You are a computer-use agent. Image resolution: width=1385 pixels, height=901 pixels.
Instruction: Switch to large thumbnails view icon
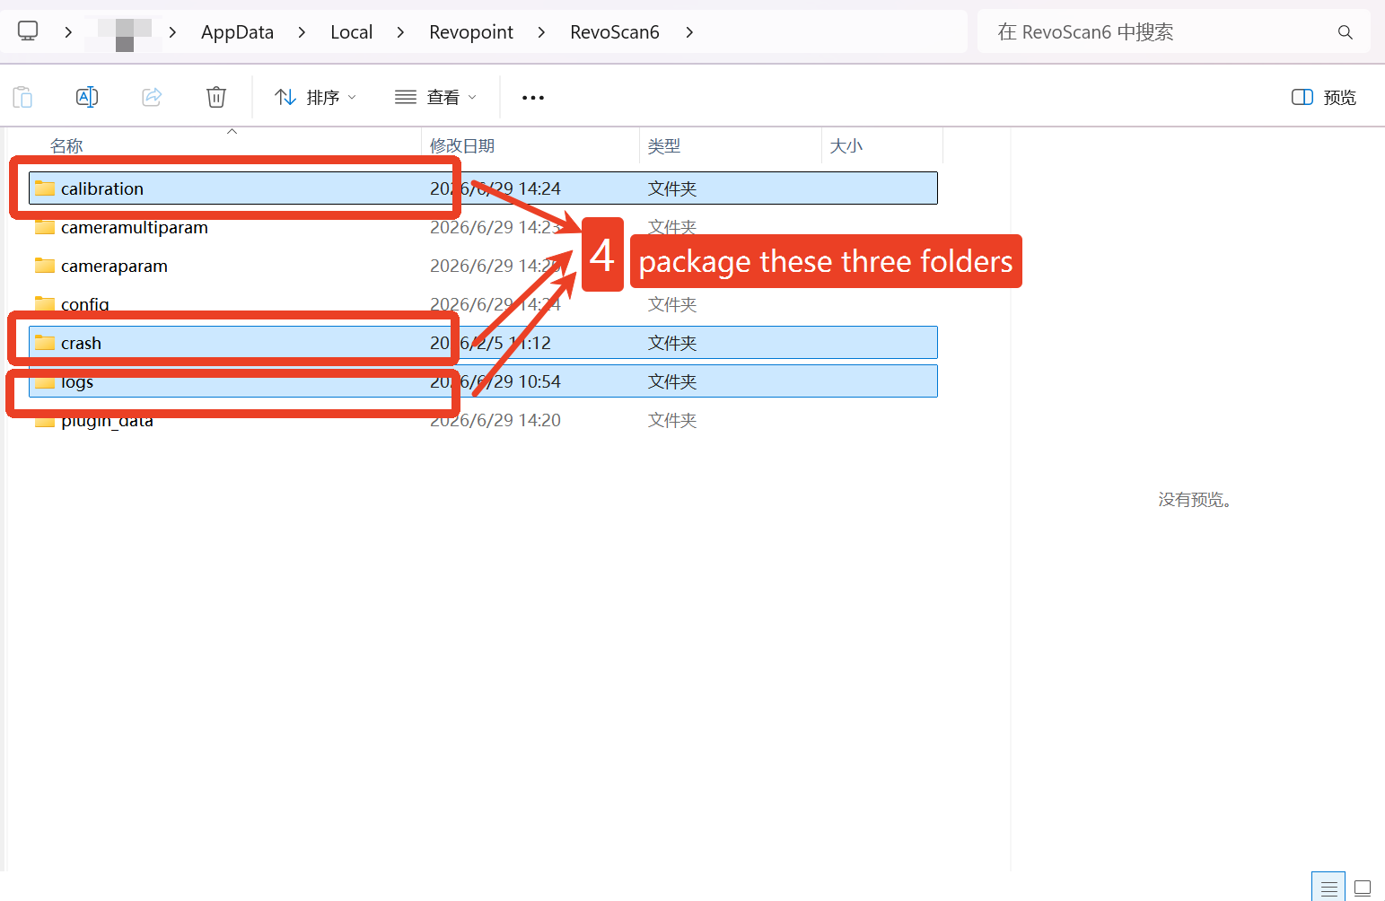(x=1363, y=888)
